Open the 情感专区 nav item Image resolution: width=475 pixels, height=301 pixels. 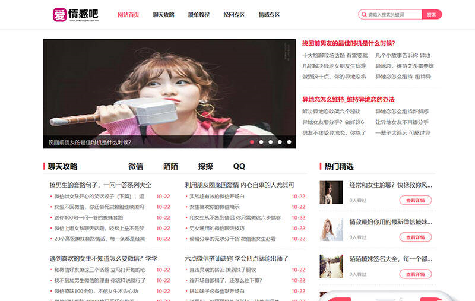click(269, 14)
